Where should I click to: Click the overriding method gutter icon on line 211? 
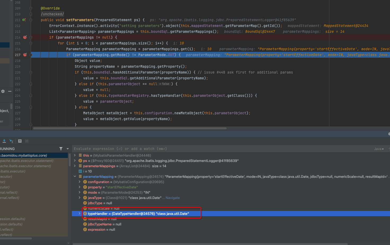[24, 20]
